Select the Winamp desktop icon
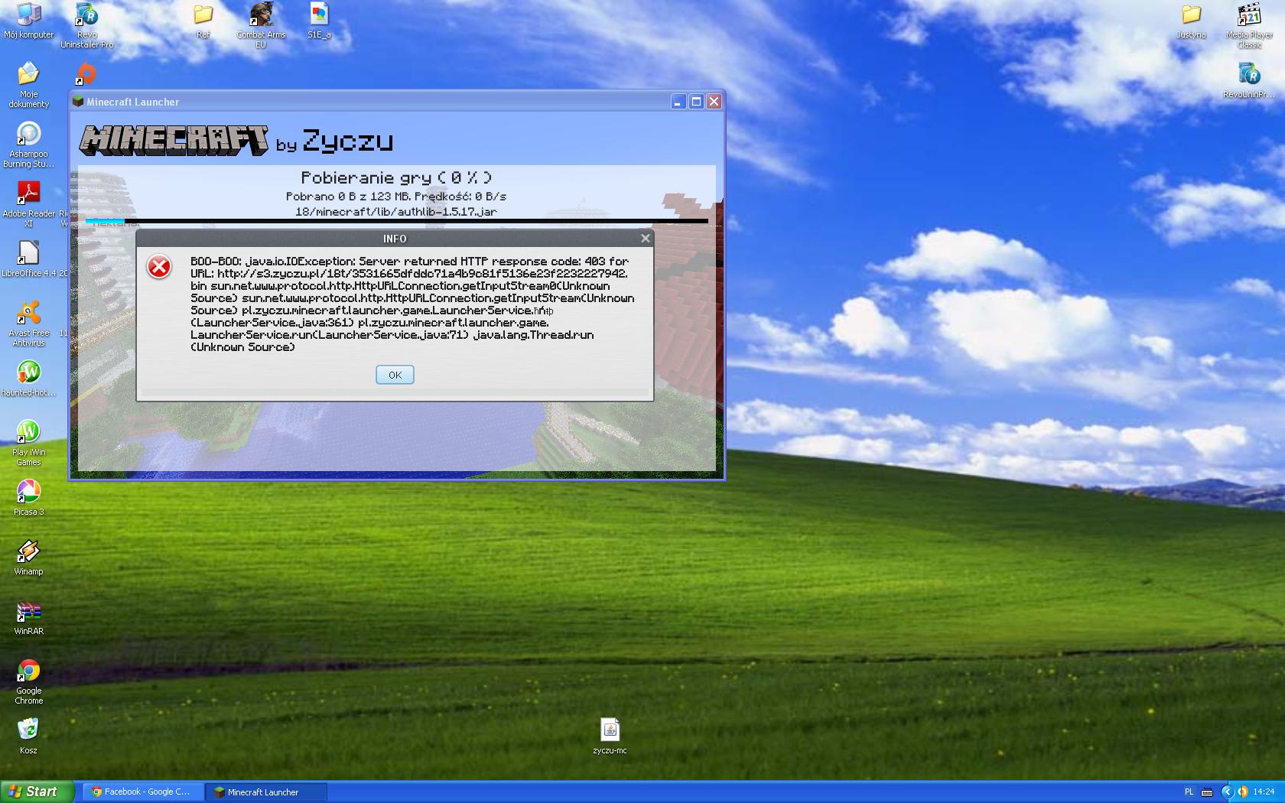Viewport: 1285px width, 803px height. [x=28, y=558]
